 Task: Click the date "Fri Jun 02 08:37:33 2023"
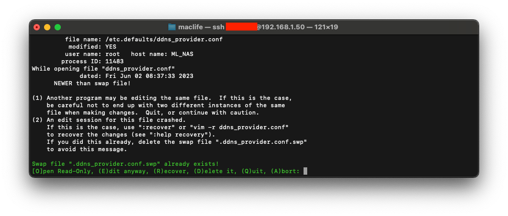(x=150, y=76)
